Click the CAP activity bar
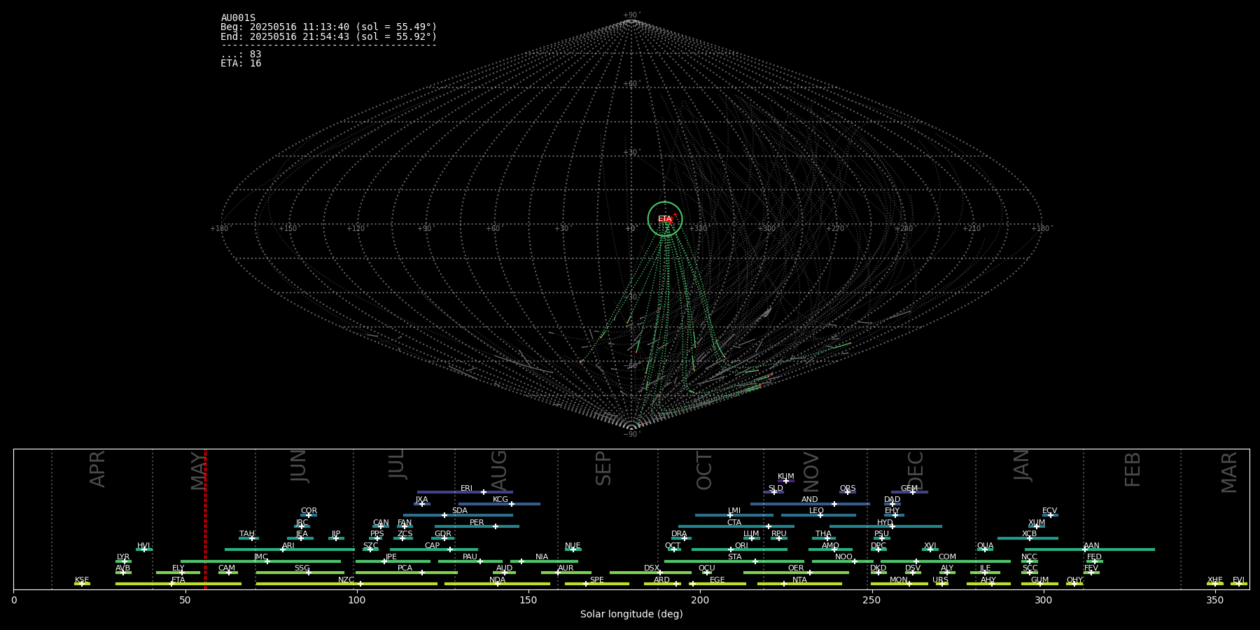Screen dimensions: 1260x630 [434, 549]
